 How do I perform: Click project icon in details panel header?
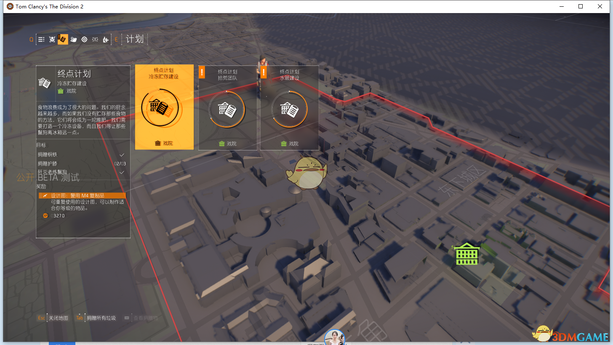click(45, 83)
